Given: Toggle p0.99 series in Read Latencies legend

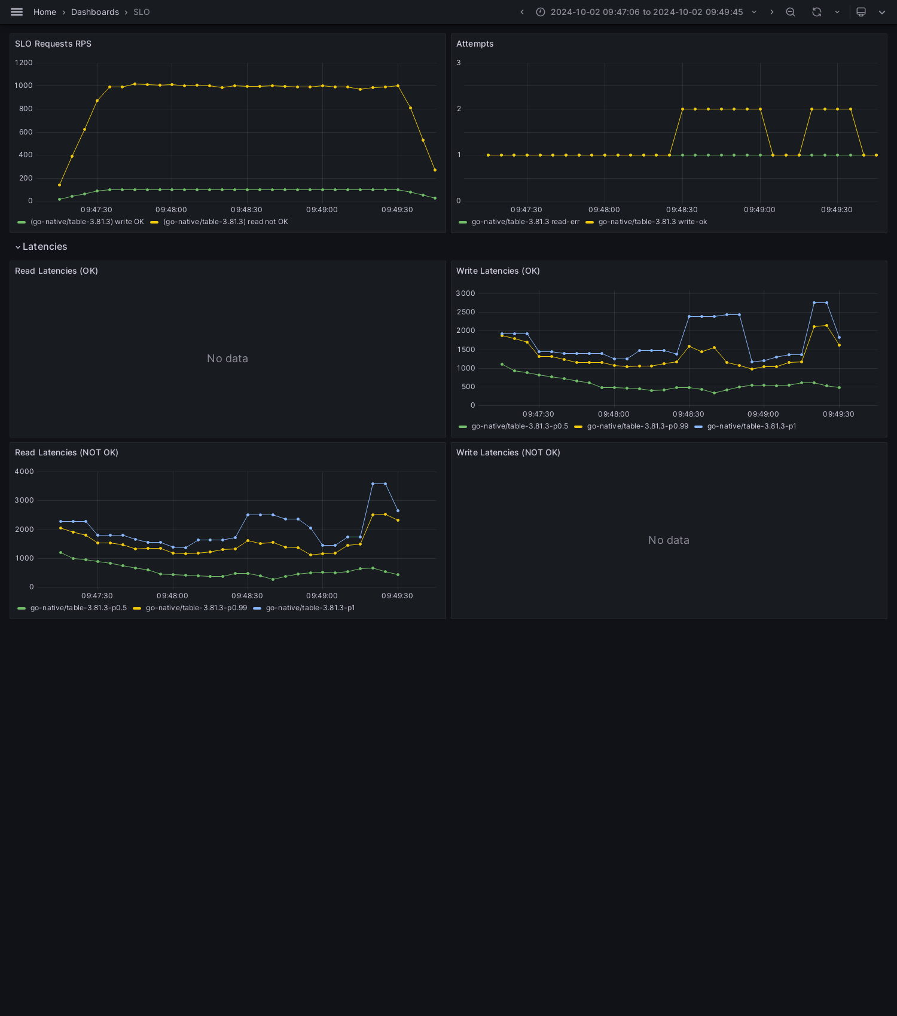Looking at the screenshot, I should click(196, 608).
